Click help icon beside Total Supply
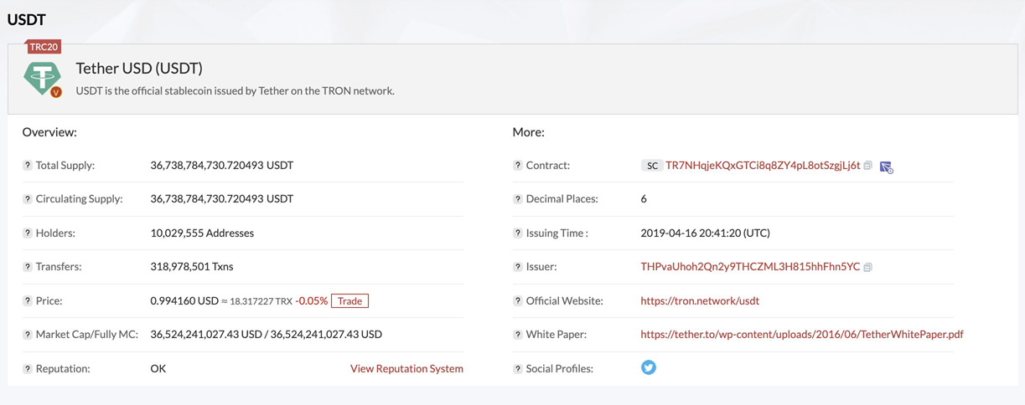Image resolution: width=1025 pixels, height=405 pixels. tap(27, 166)
